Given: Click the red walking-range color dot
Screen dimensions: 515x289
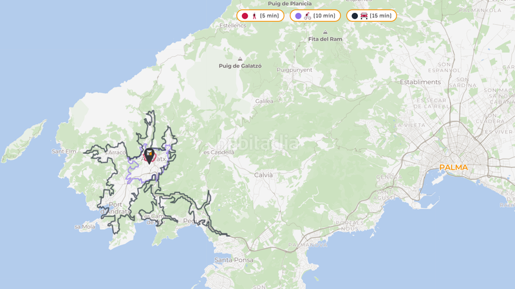Looking at the screenshot, I should pyautogui.click(x=245, y=15).
